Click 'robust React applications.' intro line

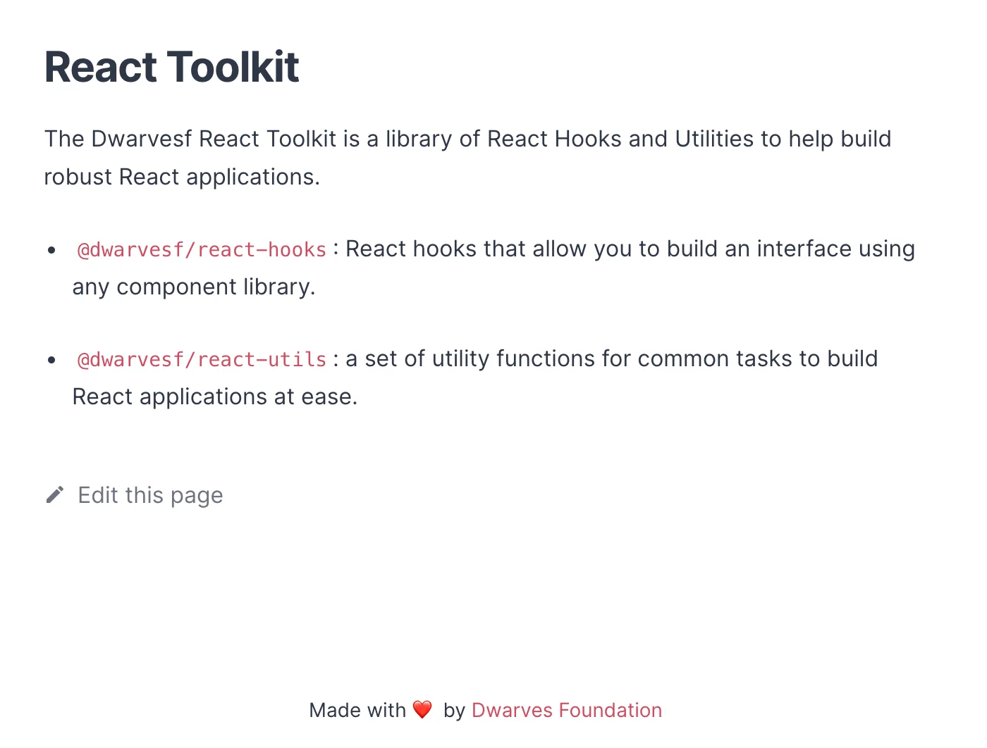[x=182, y=177]
